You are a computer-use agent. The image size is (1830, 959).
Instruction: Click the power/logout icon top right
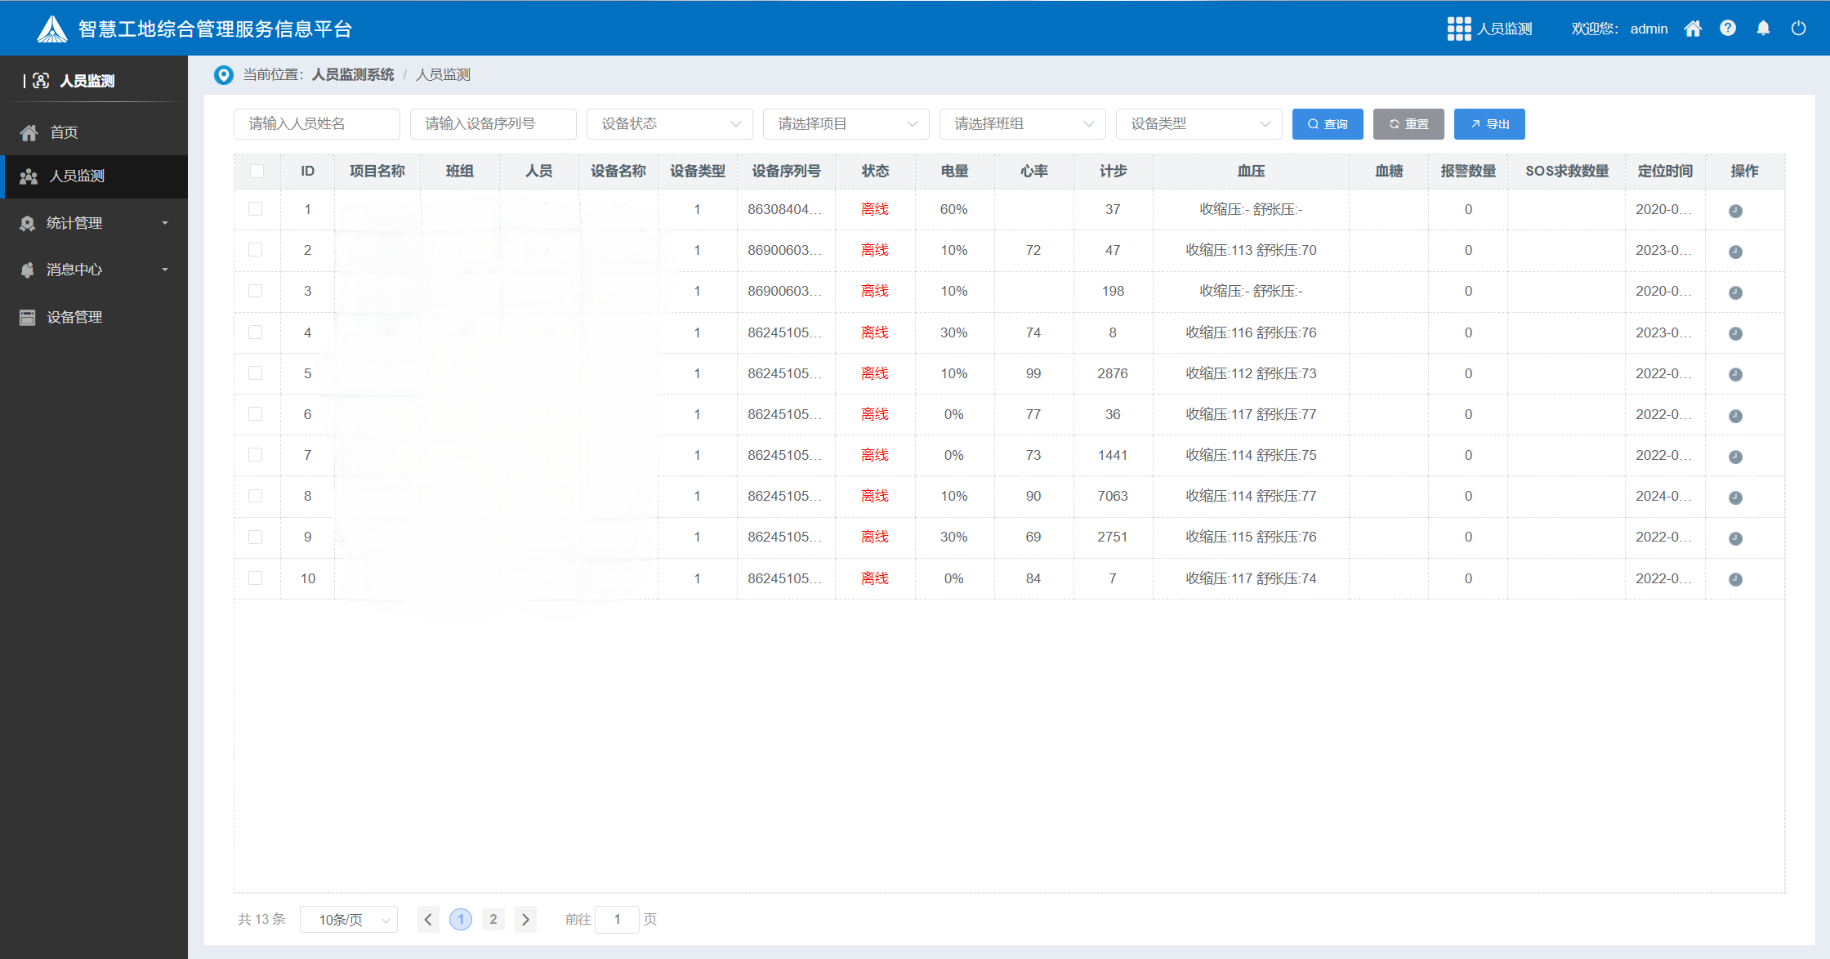point(1798,28)
